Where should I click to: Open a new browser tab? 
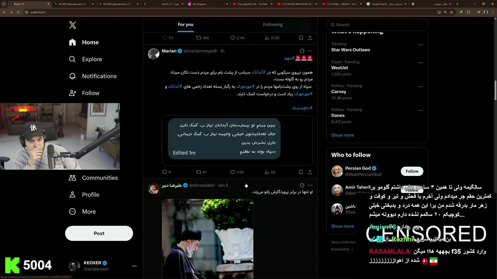457,4
